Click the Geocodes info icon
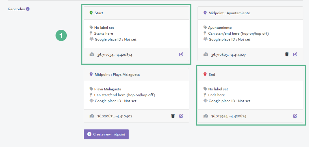 coord(28,9)
